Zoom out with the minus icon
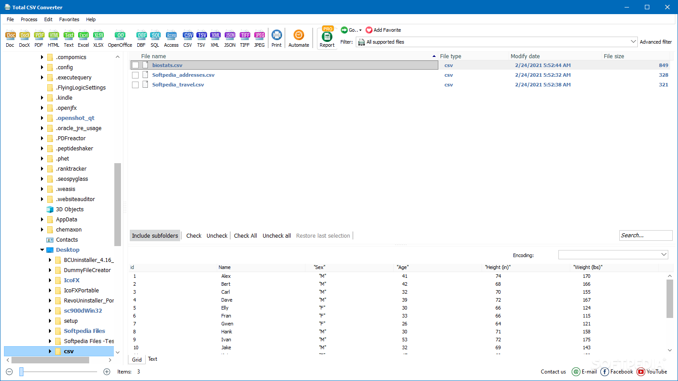This screenshot has height=381, width=678. coord(9,372)
